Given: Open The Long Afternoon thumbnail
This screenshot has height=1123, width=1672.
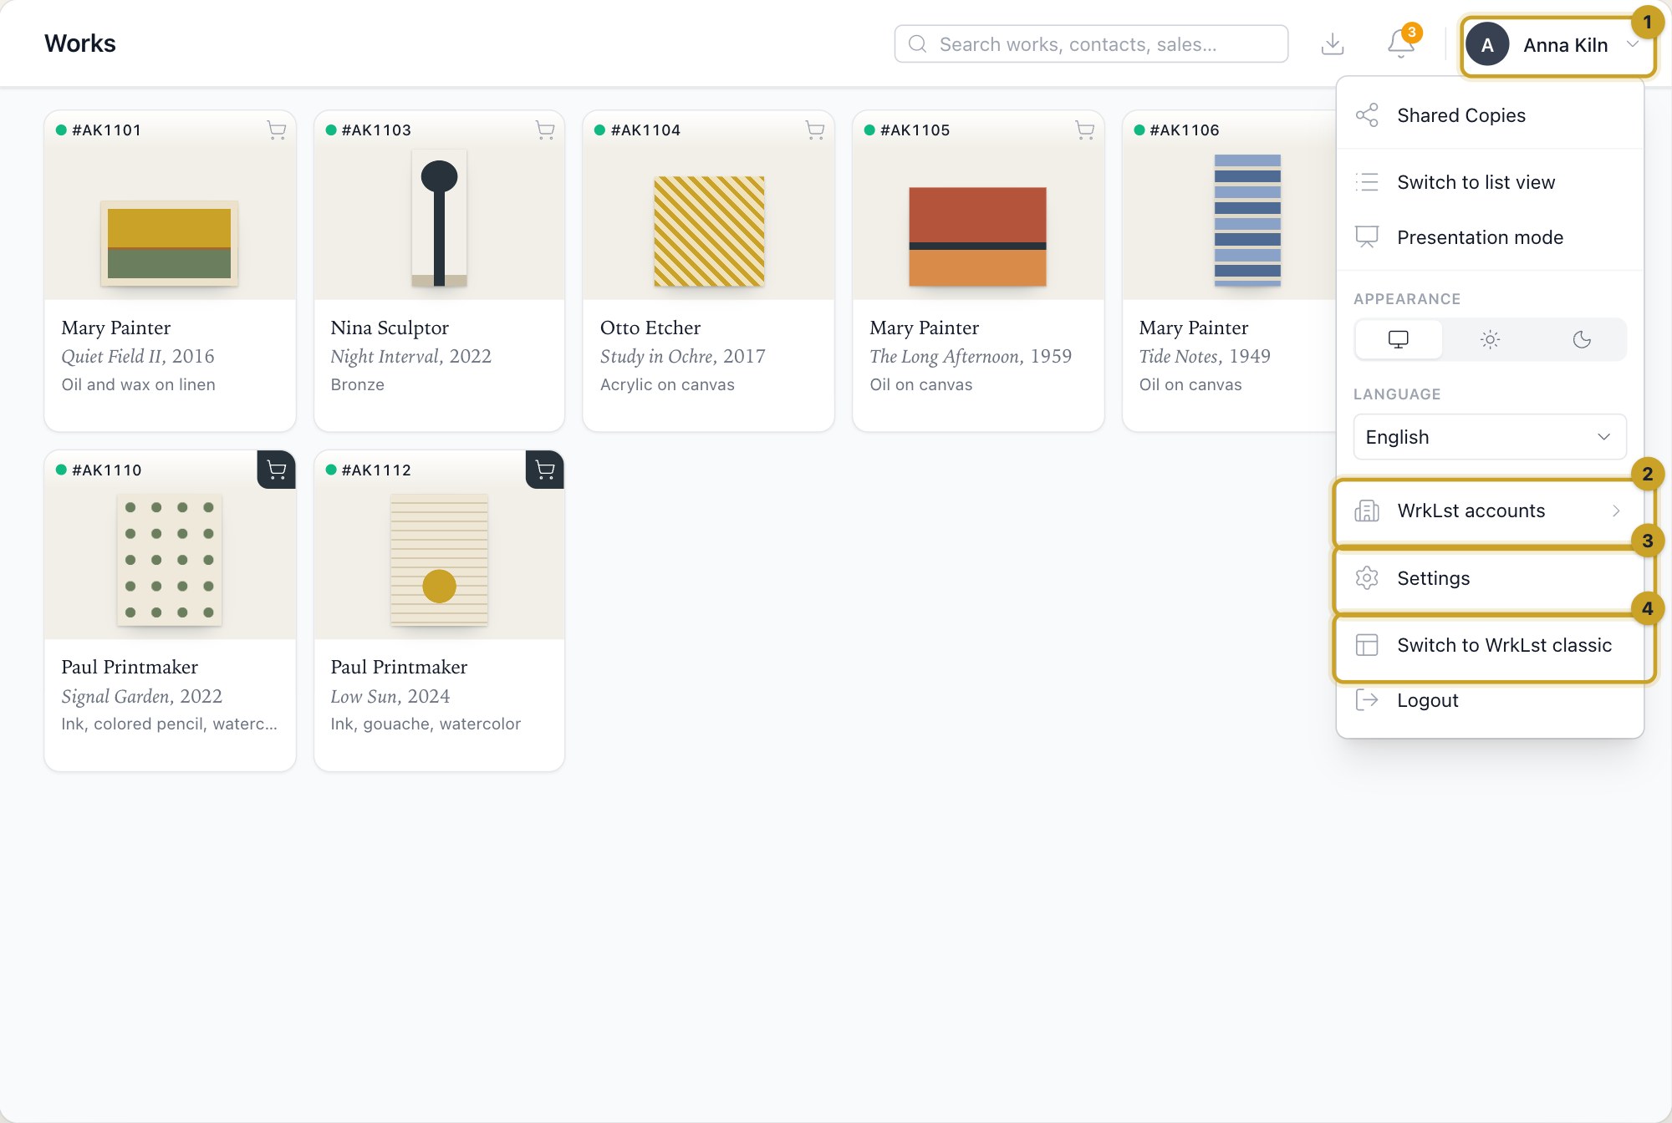Looking at the screenshot, I should click(x=978, y=237).
